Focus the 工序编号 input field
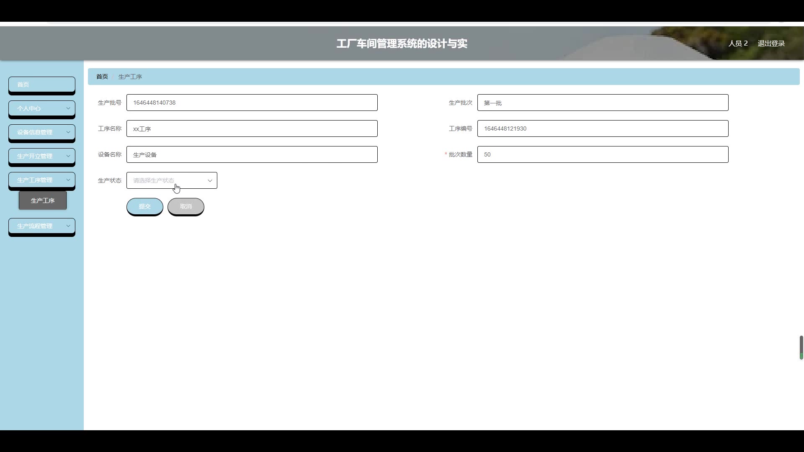 [x=603, y=129]
